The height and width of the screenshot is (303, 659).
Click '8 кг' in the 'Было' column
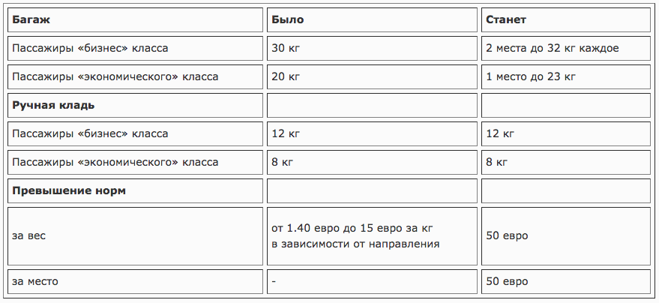372,162
